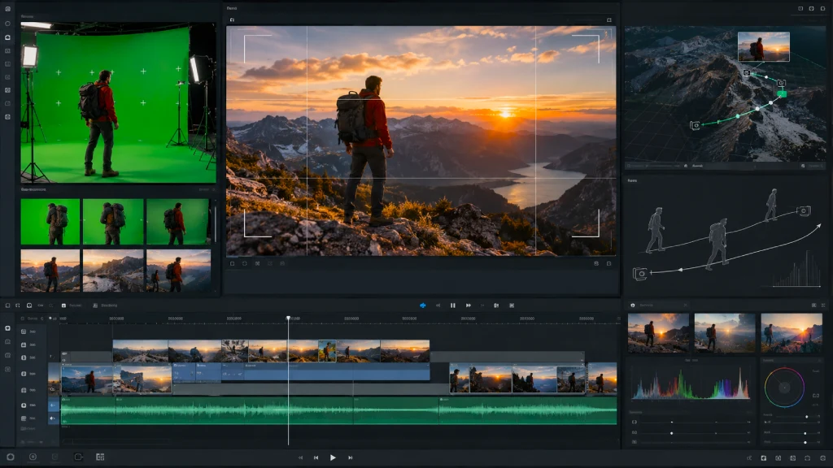Open the snowy mountain landscape thumbnail in media bin
The height and width of the screenshot is (468, 833).
tap(113, 271)
